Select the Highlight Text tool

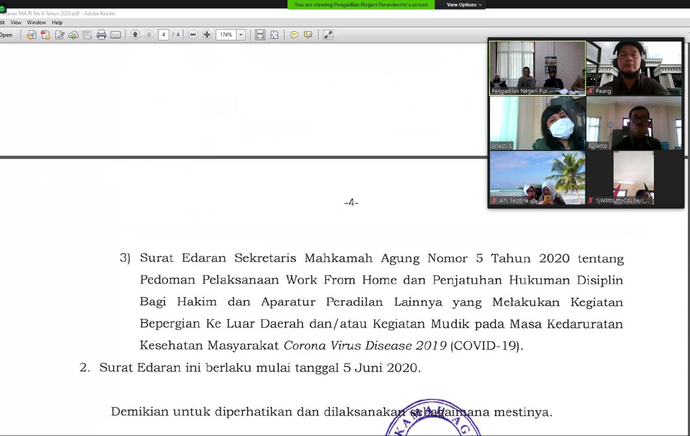click(x=308, y=34)
